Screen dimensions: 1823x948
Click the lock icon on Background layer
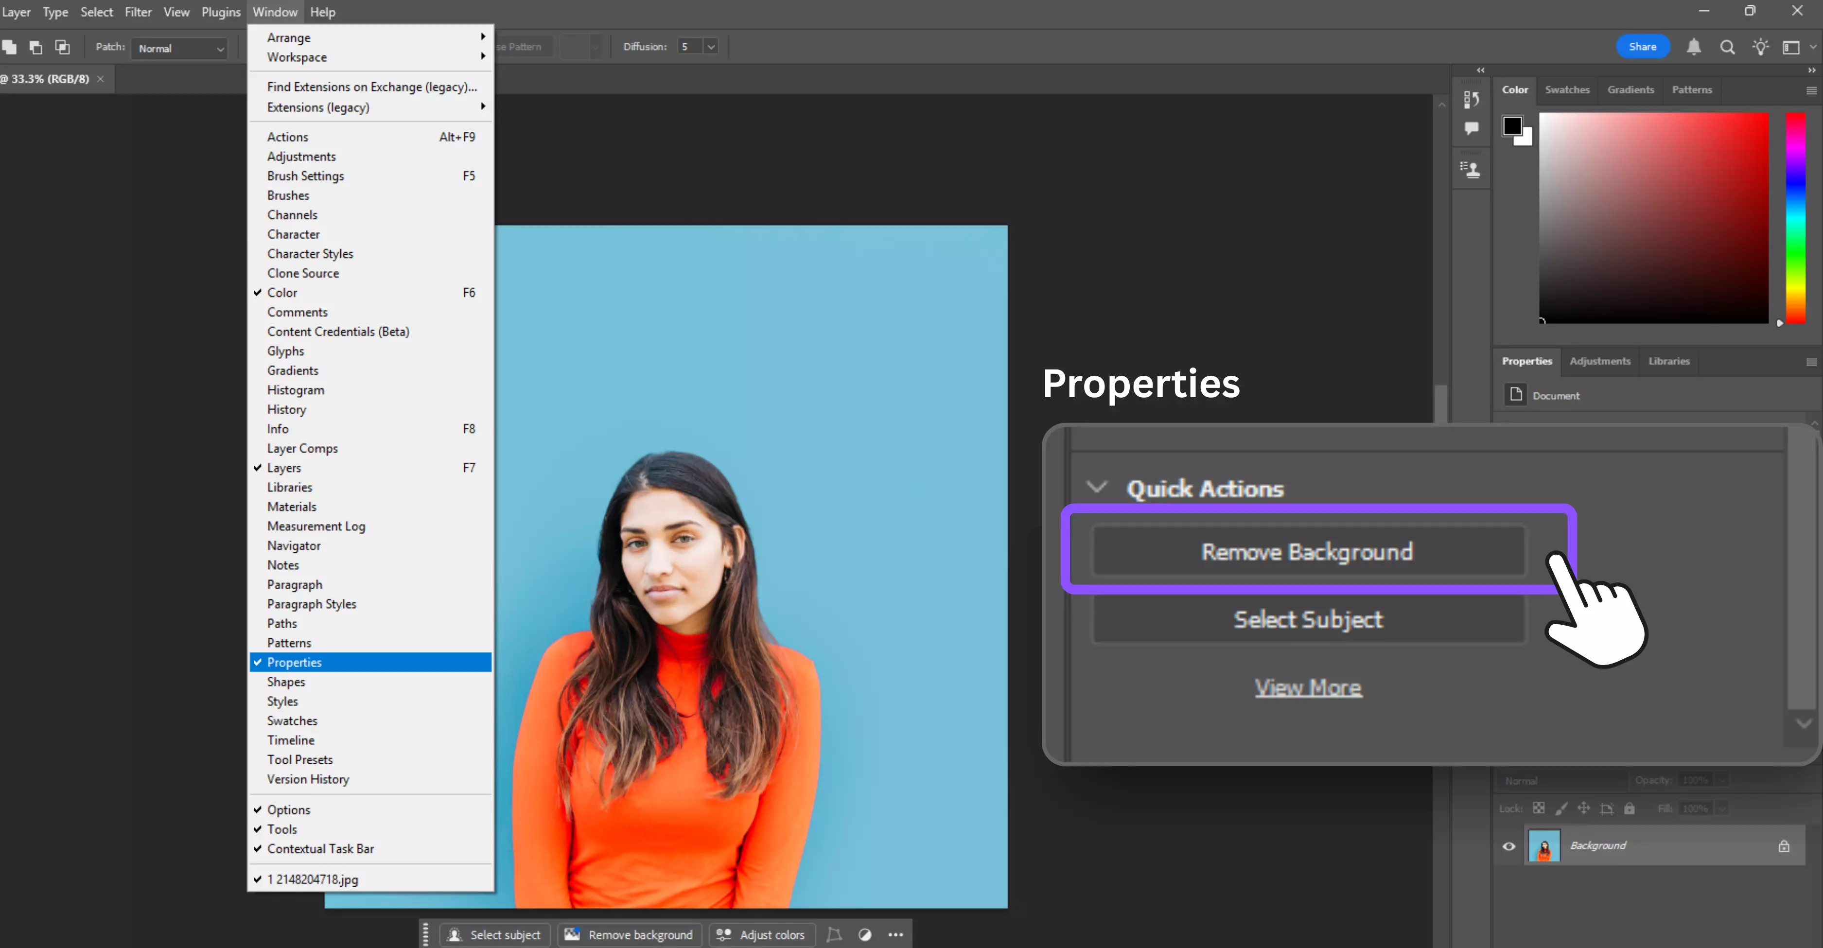point(1783,846)
